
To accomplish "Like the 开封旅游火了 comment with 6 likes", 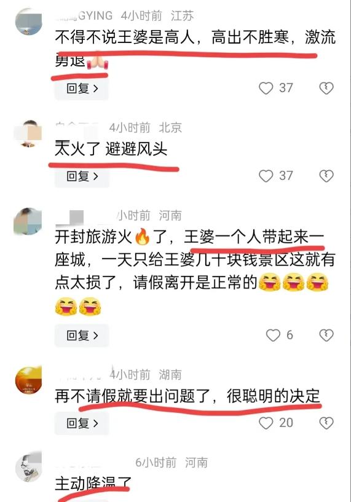I will [273, 335].
